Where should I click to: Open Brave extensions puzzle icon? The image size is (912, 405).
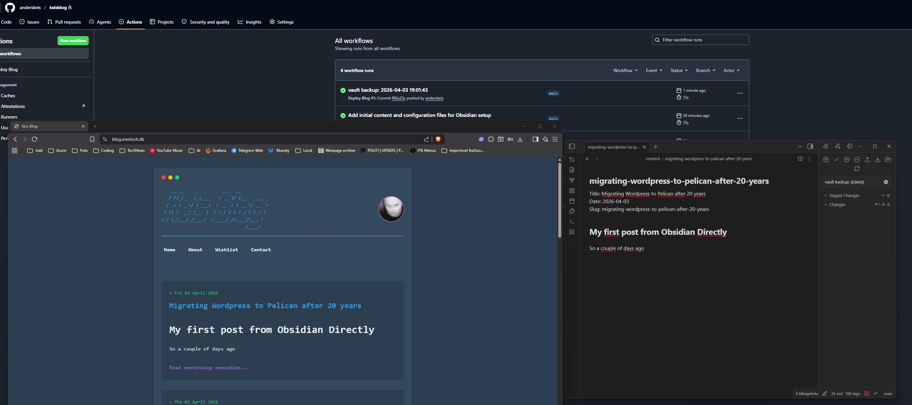click(x=491, y=139)
